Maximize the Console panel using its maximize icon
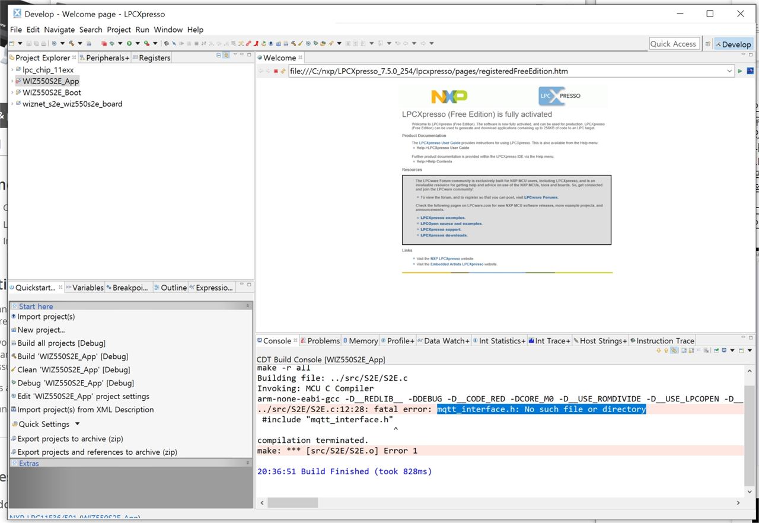The image size is (759, 523). [x=751, y=339]
